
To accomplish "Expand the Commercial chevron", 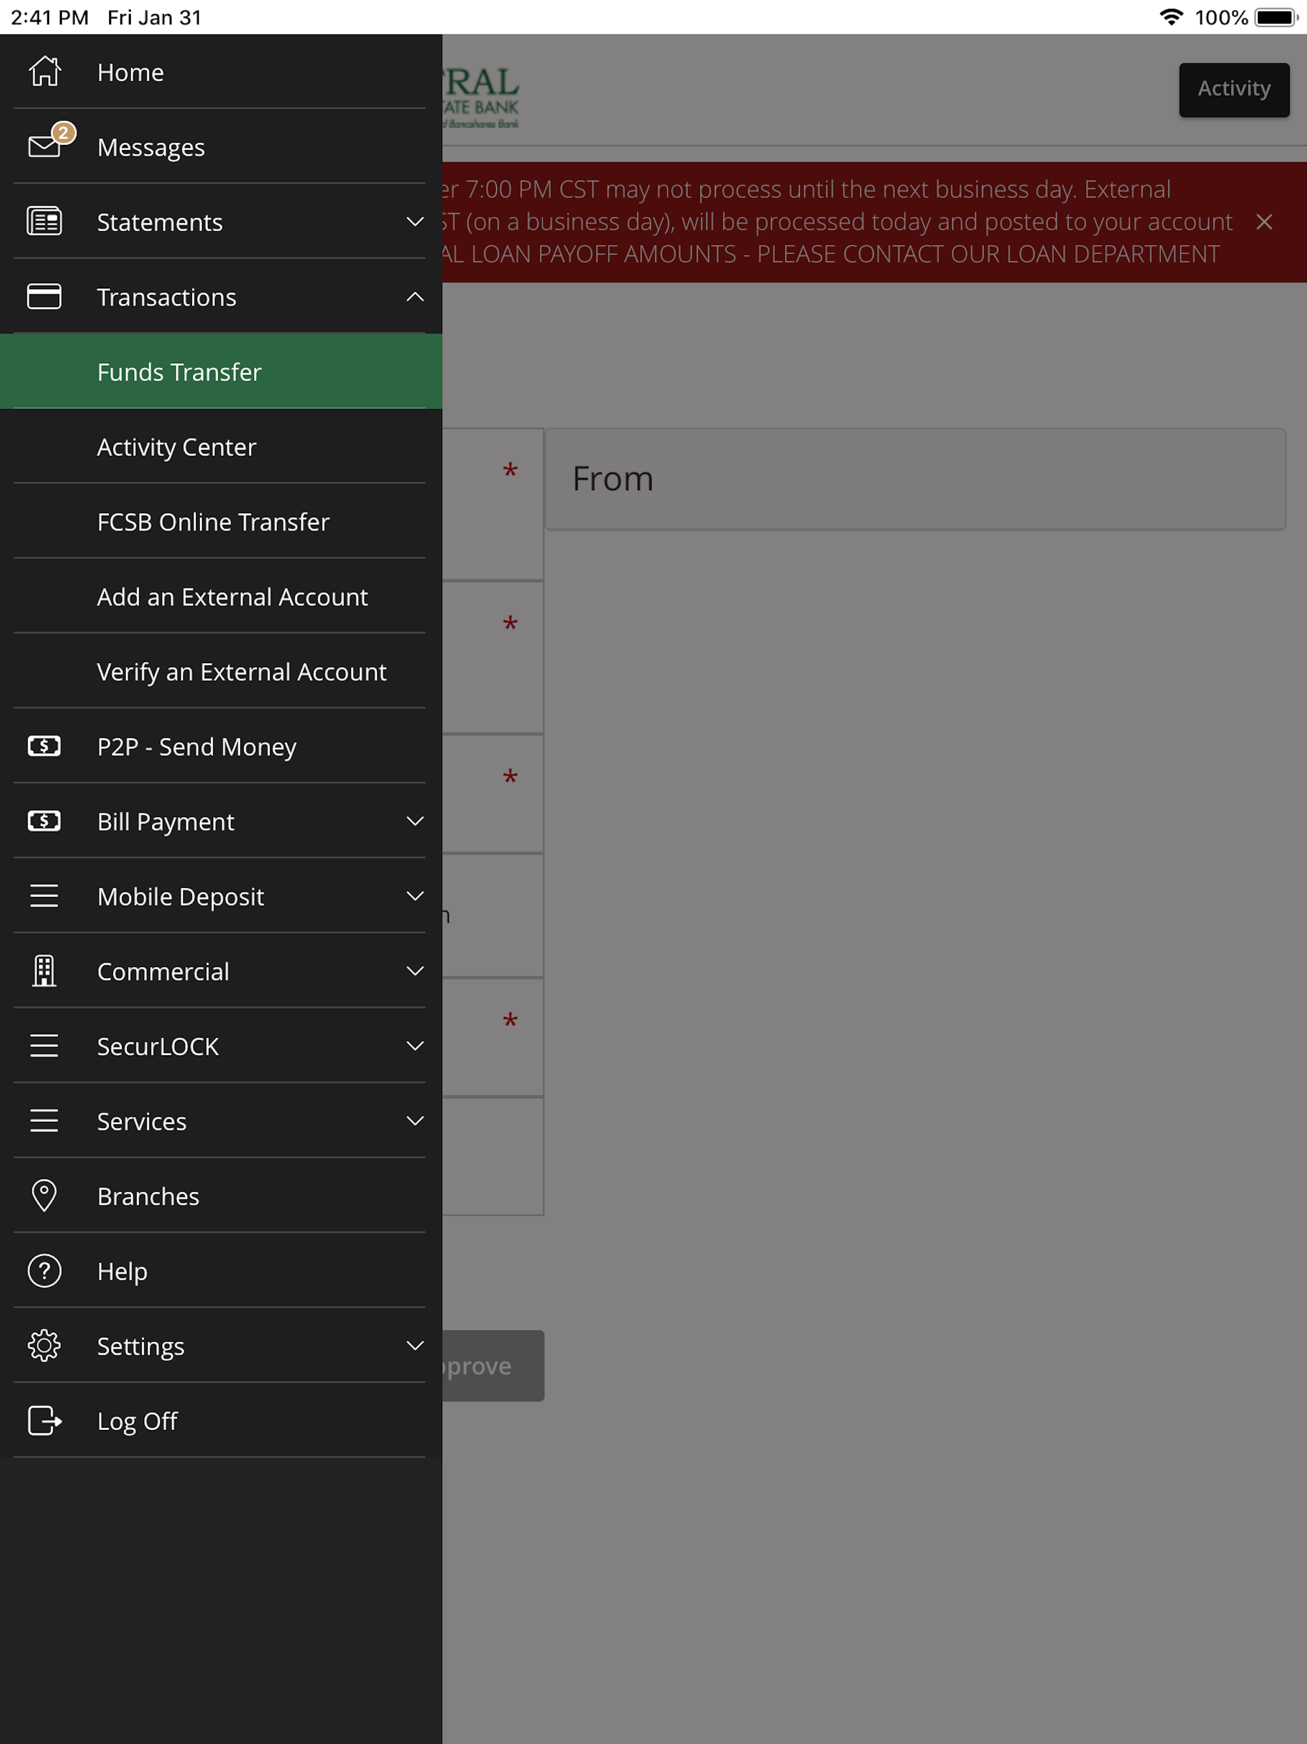I will 415,970.
